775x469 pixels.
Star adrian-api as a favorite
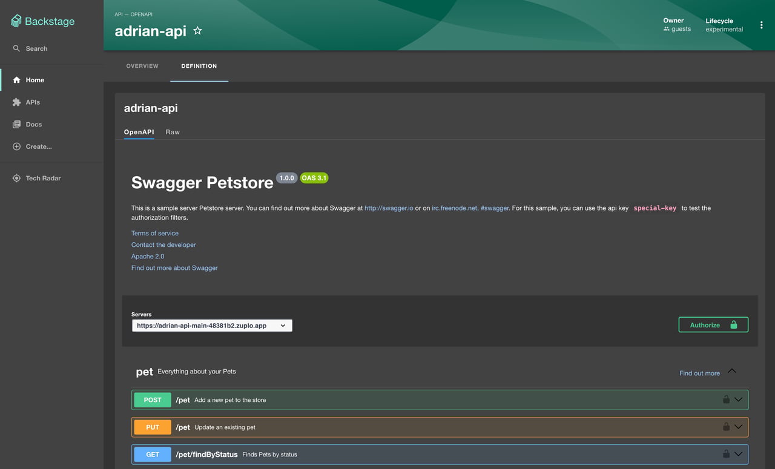coord(197,30)
